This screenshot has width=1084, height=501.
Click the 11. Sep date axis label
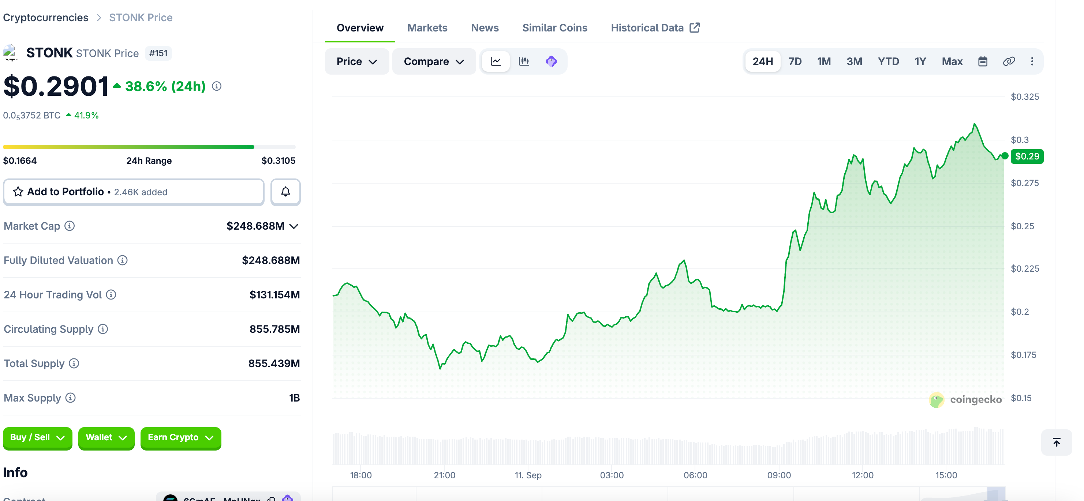(x=528, y=475)
